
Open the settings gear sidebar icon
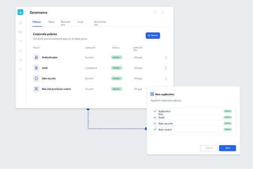[21, 69]
